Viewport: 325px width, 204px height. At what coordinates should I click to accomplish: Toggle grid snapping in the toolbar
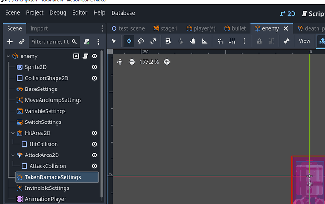(232, 41)
